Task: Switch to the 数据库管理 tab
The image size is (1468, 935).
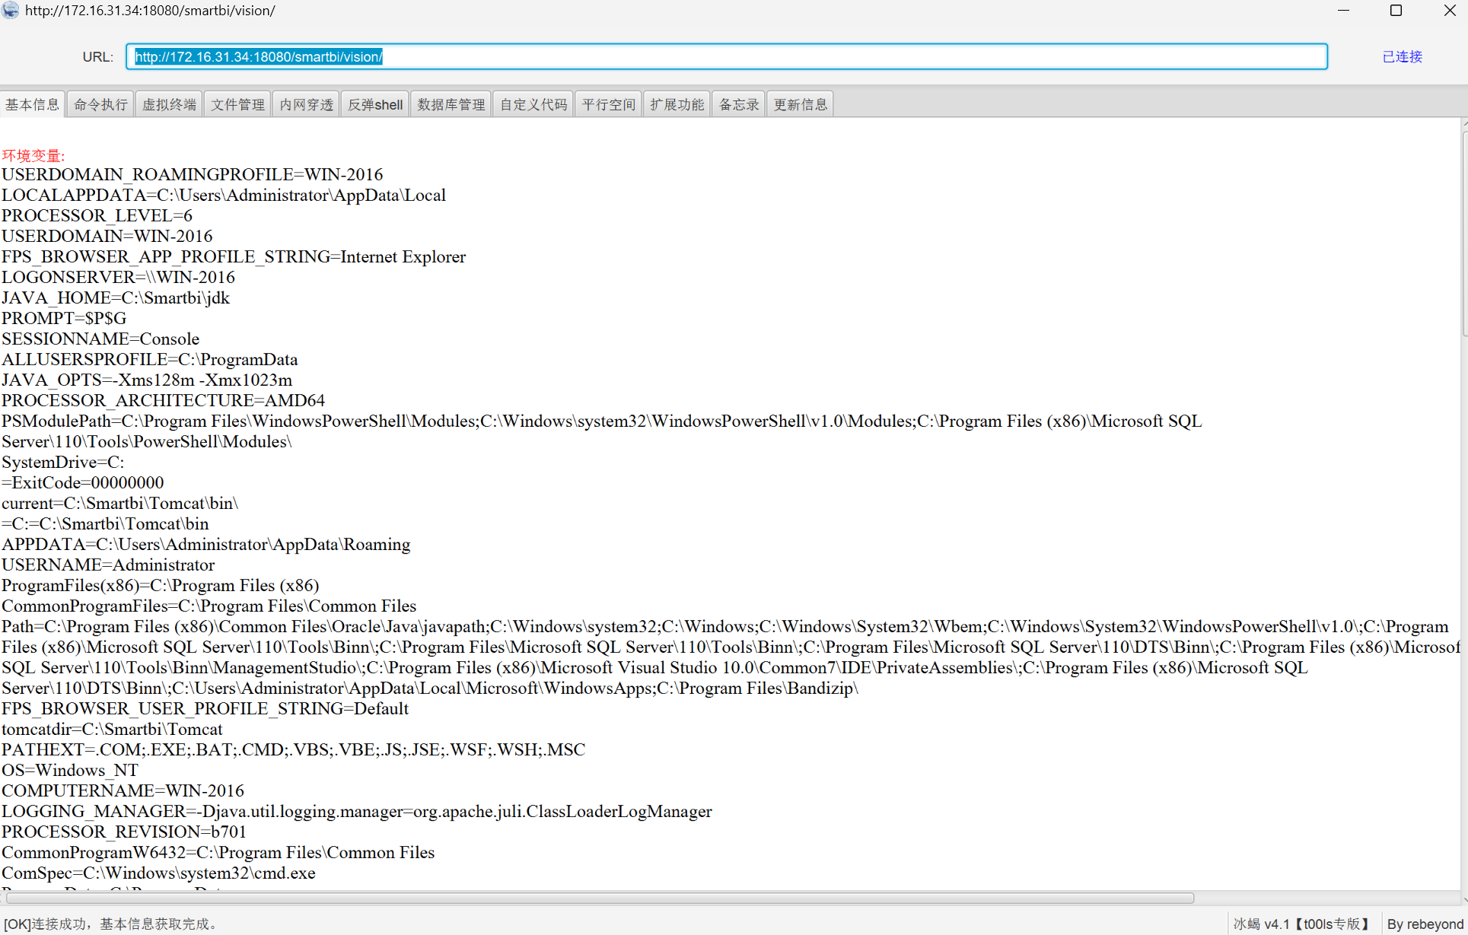Action: pyautogui.click(x=451, y=104)
